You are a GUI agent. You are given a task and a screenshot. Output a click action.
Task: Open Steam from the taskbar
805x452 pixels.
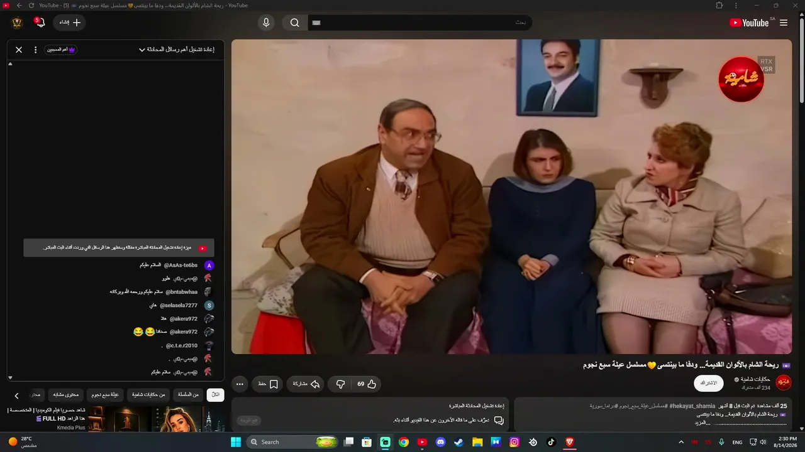pos(459,442)
